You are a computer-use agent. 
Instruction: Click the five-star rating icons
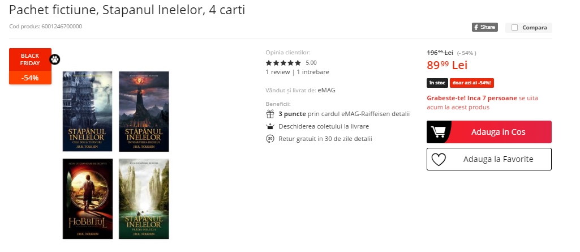tap(283, 63)
